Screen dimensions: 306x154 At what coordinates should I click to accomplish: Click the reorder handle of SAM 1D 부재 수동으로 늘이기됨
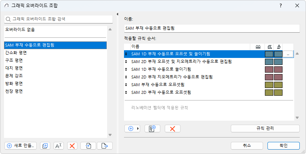pos(126,69)
